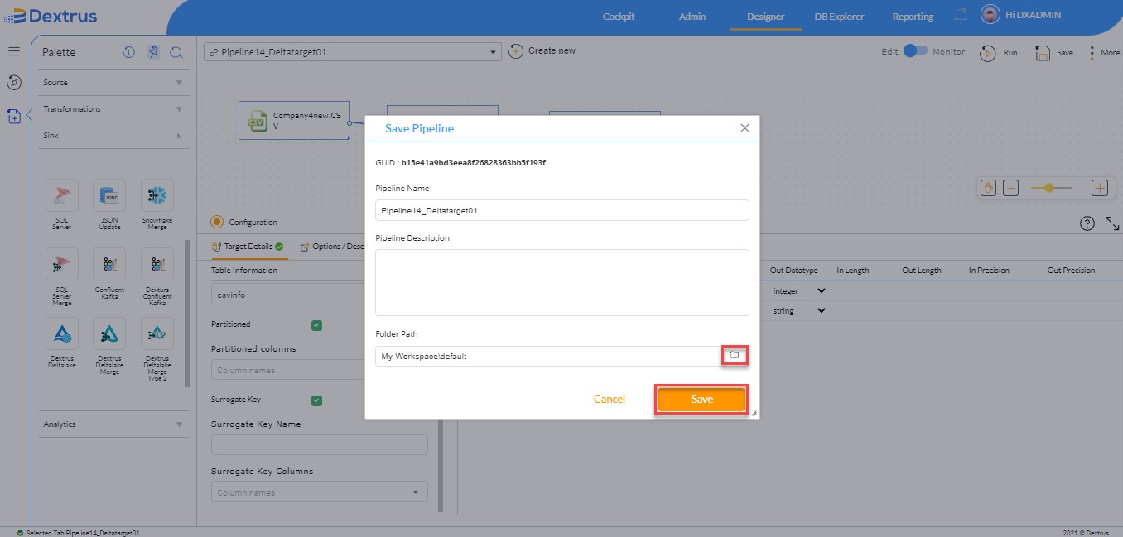Screen dimensions: 1123x537
Task: Close the Save Pipeline dialog
Action: [x=745, y=128]
